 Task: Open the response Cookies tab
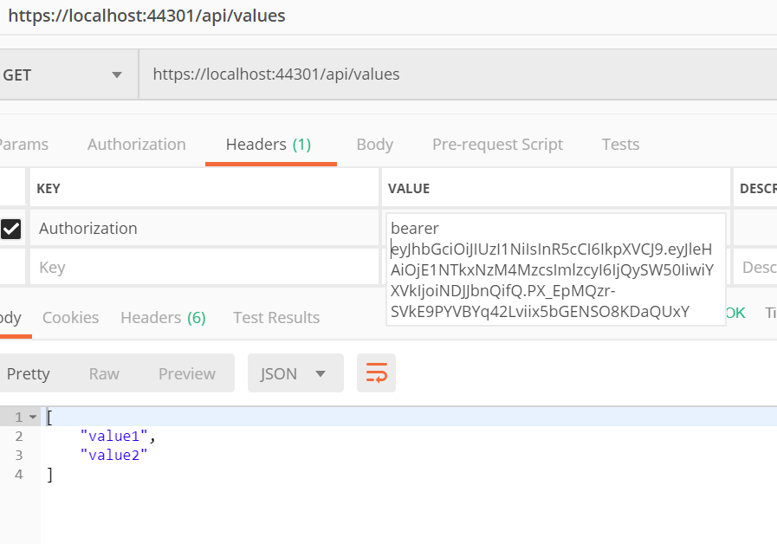(x=70, y=318)
